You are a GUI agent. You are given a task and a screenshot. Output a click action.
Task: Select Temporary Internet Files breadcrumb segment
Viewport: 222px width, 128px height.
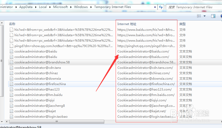(x=112, y=7)
